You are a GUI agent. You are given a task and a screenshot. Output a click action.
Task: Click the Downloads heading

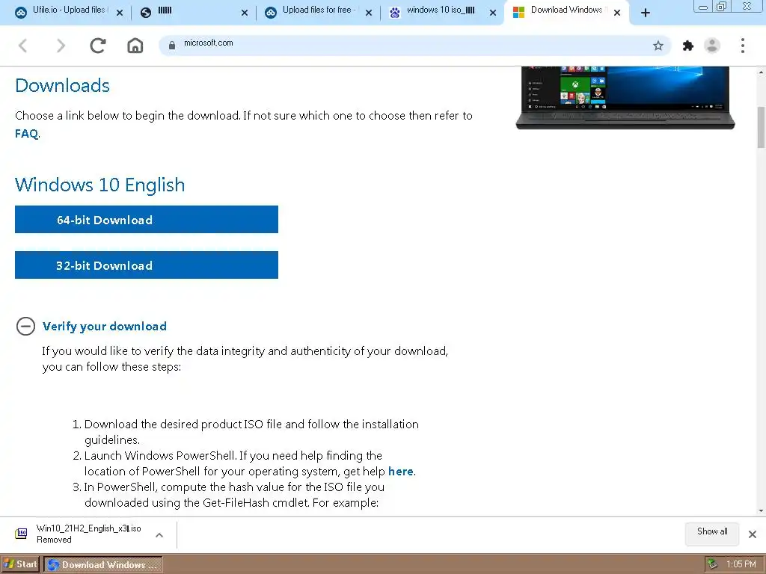(x=63, y=86)
